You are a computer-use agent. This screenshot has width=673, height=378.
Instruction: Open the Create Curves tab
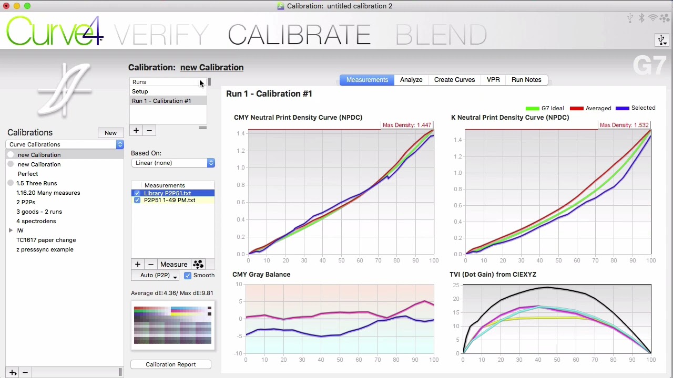(454, 80)
